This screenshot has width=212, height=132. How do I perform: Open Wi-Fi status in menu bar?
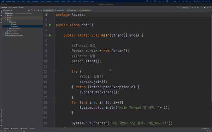pyautogui.click(x=179, y=1)
